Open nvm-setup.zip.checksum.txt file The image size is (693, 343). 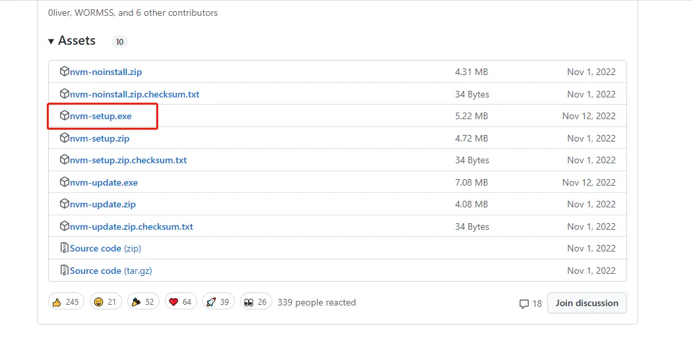click(x=128, y=160)
